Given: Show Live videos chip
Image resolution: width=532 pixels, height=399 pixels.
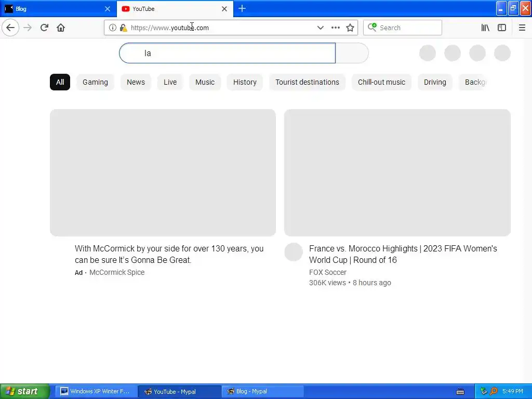Looking at the screenshot, I should tap(170, 82).
